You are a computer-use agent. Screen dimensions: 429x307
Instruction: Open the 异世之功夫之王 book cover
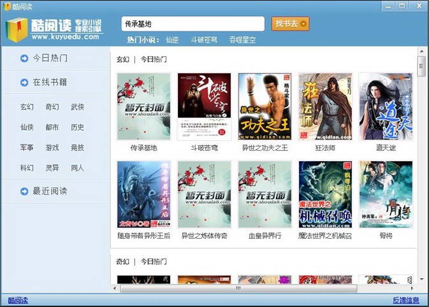click(x=265, y=106)
